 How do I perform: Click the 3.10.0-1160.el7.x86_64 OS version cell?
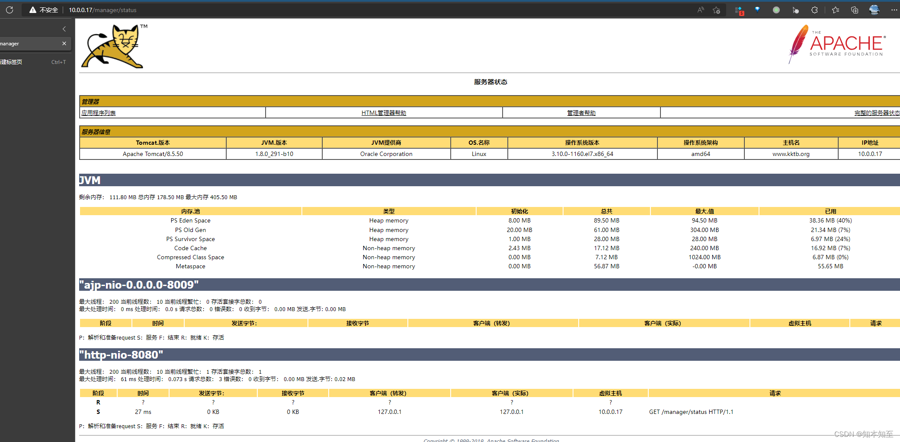click(x=582, y=154)
